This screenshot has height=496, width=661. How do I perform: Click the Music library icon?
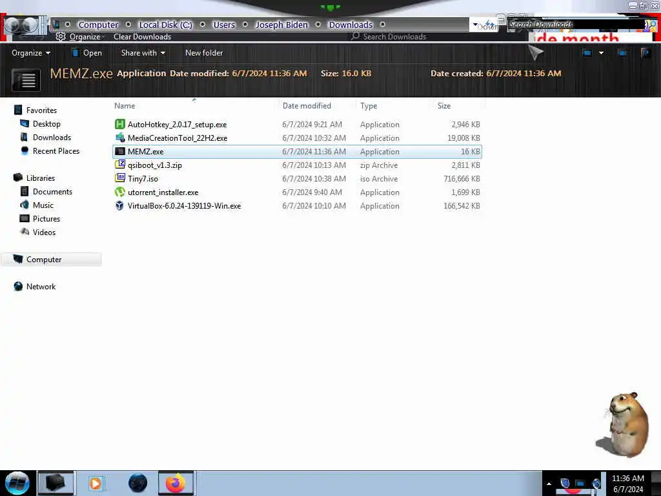click(25, 205)
